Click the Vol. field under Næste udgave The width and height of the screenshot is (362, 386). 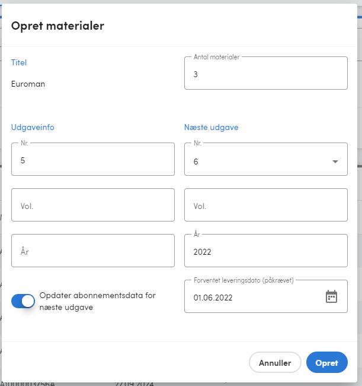tap(266, 205)
